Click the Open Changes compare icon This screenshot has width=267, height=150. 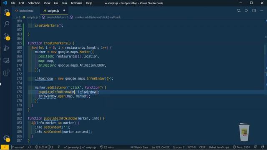point(239,10)
